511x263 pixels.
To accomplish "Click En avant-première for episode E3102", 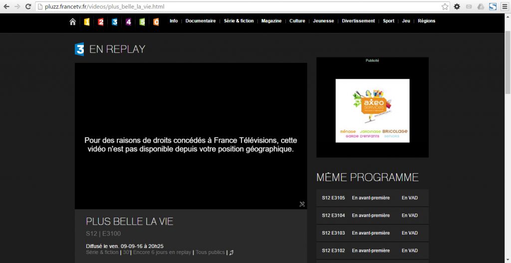I will (371, 251).
